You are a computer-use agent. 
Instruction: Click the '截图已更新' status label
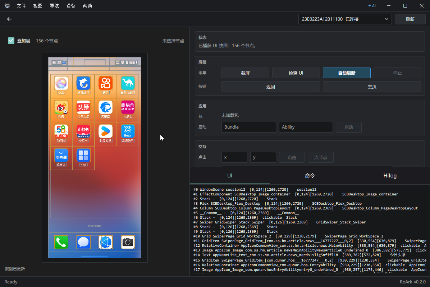click(15, 269)
